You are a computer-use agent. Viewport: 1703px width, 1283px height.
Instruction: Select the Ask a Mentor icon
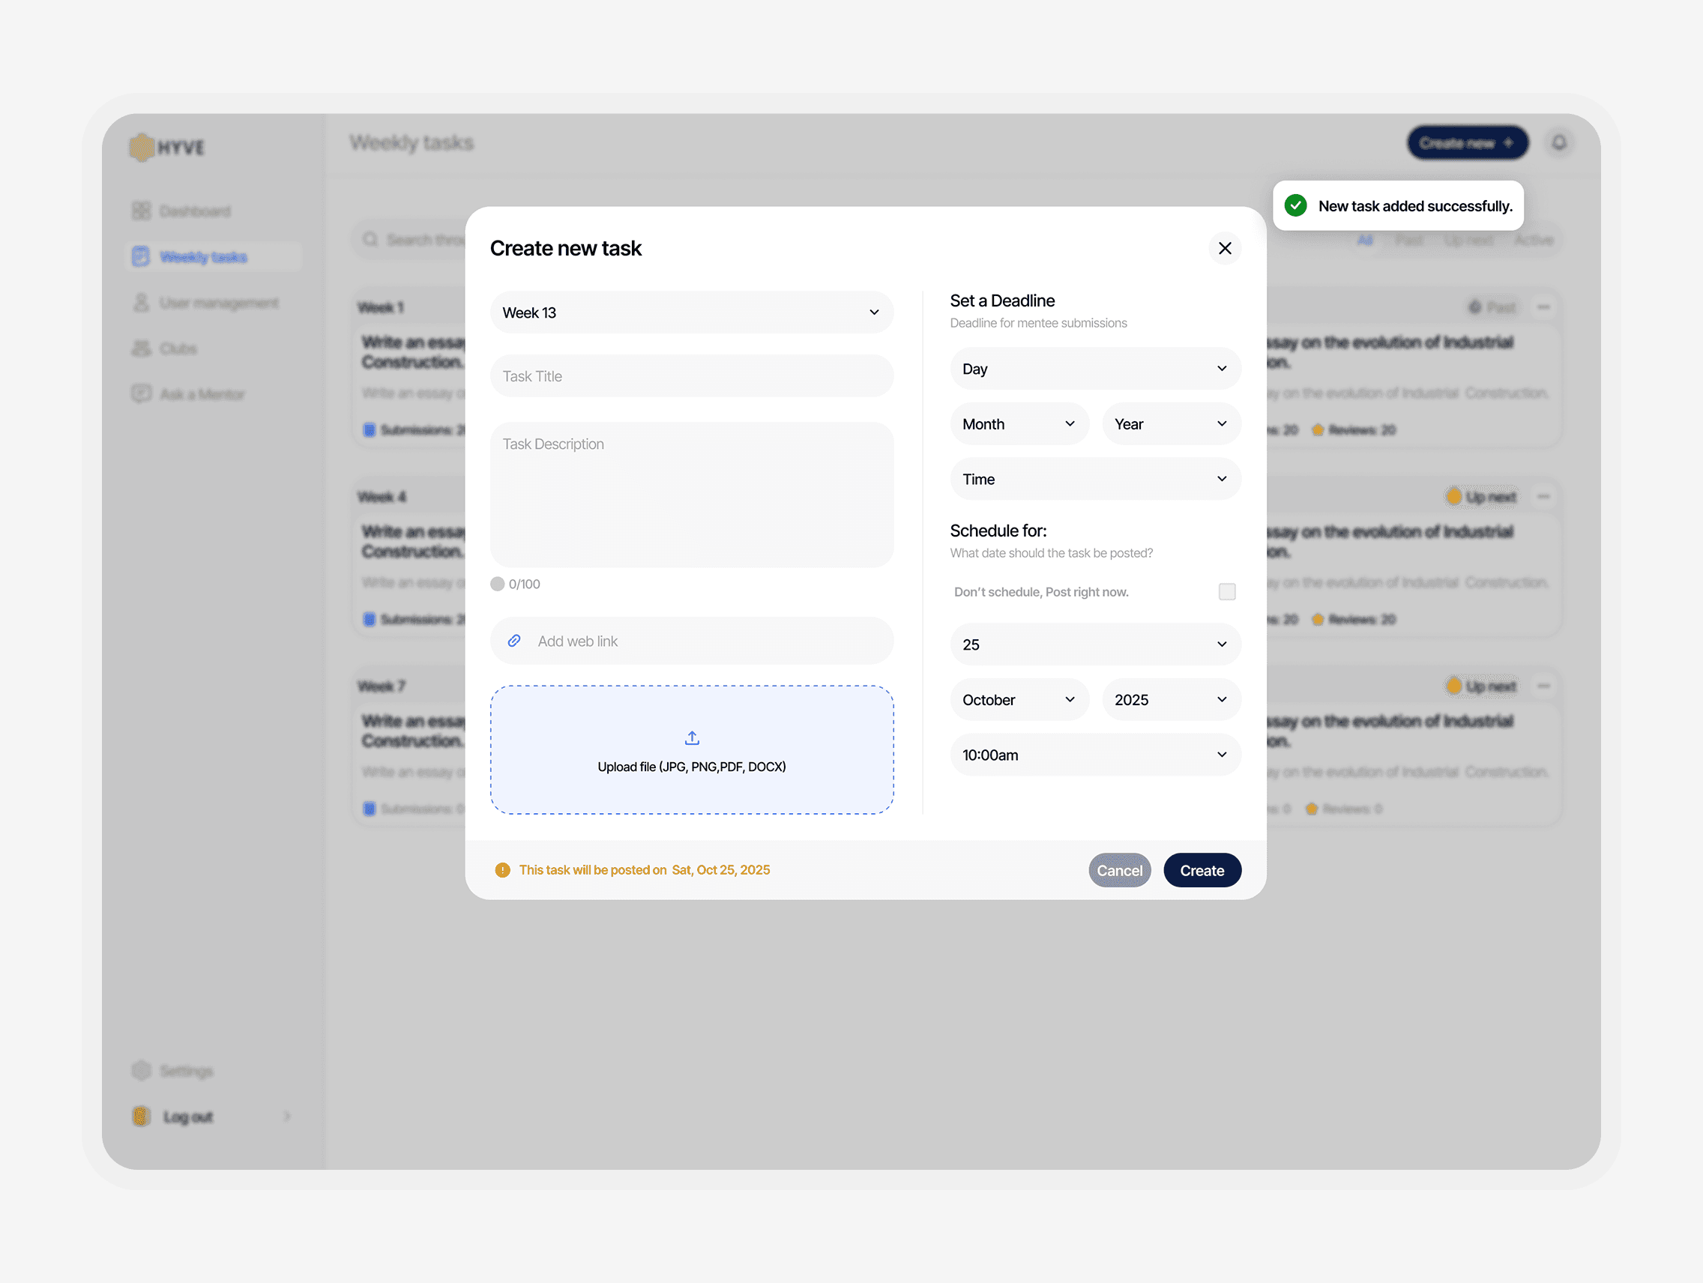pyautogui.click(x=141, y=393)
